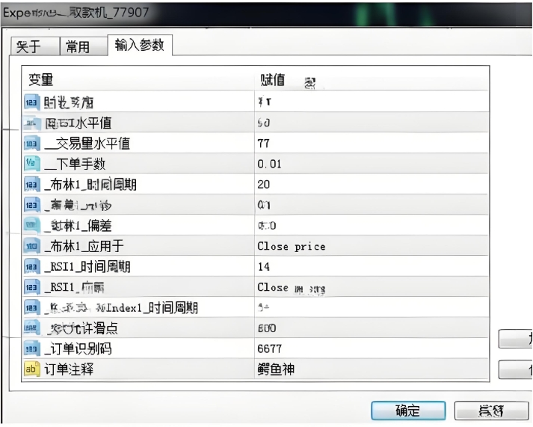This screenshot has width=533, height=427.
Task: Switch to the 关于 tab
Action: coord(28,47)
